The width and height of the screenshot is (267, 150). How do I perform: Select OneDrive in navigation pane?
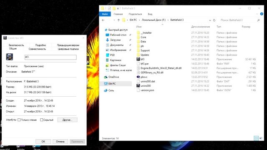click(x=113, y=77)
